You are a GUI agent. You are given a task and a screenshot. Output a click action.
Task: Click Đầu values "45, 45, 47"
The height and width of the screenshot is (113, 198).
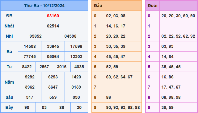116,56
